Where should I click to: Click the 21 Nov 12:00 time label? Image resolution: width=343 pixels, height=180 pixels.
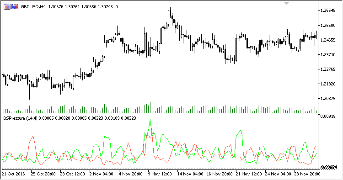click(249, 174)
